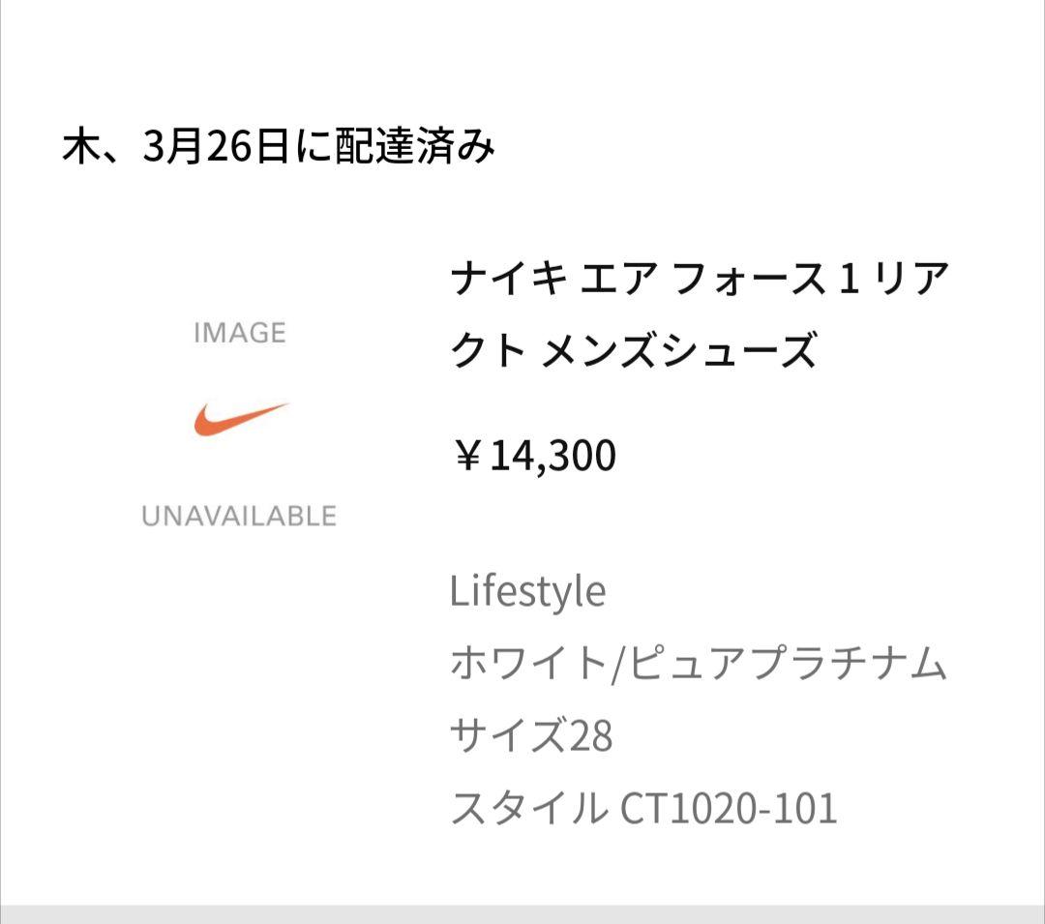Select the クト メンズシューズ title line
Screen dimensions: 1045x924
634,349
